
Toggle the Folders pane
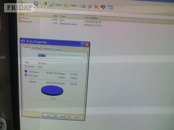71,5
